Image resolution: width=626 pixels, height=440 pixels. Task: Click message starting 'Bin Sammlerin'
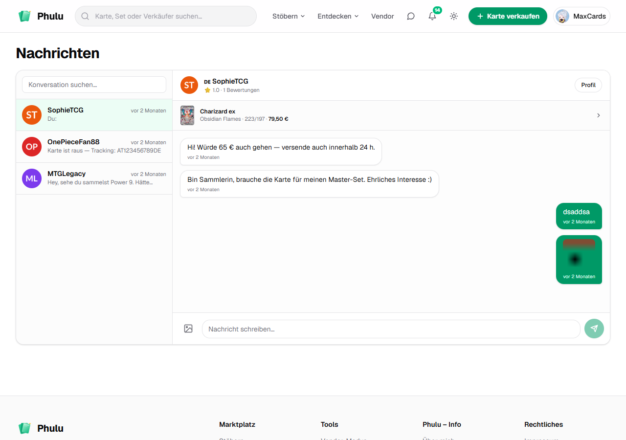[310, 184]
